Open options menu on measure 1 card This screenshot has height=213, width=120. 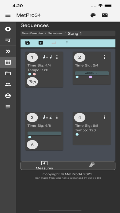[57, 57]
